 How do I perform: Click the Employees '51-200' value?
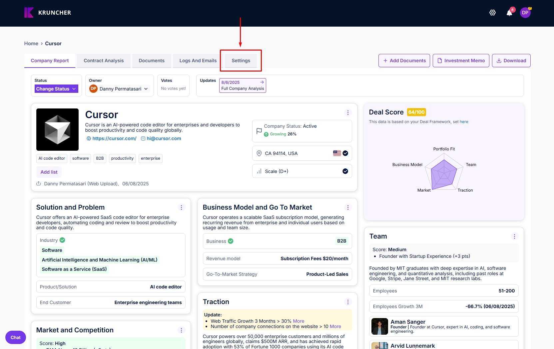[x=506, y=291]
